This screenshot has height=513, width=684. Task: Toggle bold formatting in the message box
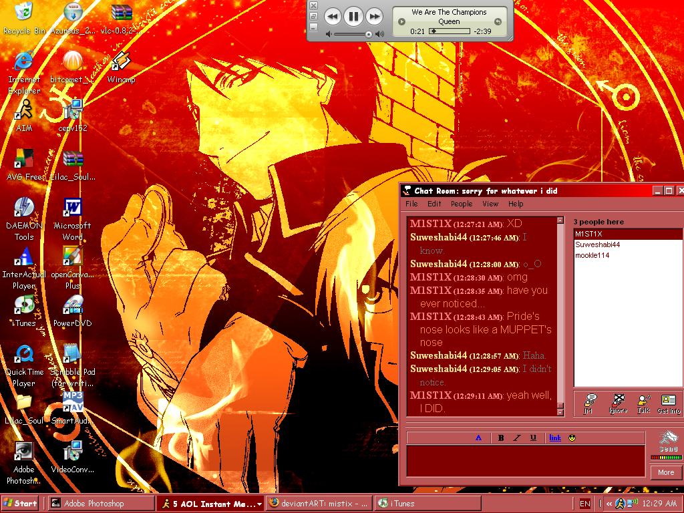click(500, 438)
